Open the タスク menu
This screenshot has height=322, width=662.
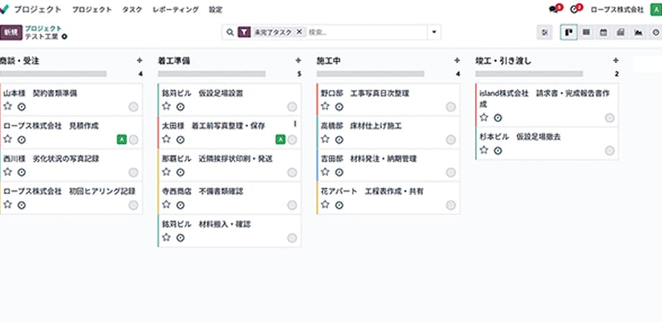(132, 9)
